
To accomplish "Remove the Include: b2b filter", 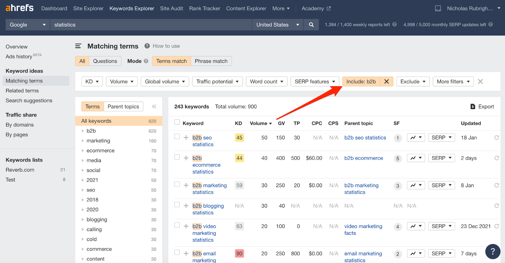I will 386,82.
